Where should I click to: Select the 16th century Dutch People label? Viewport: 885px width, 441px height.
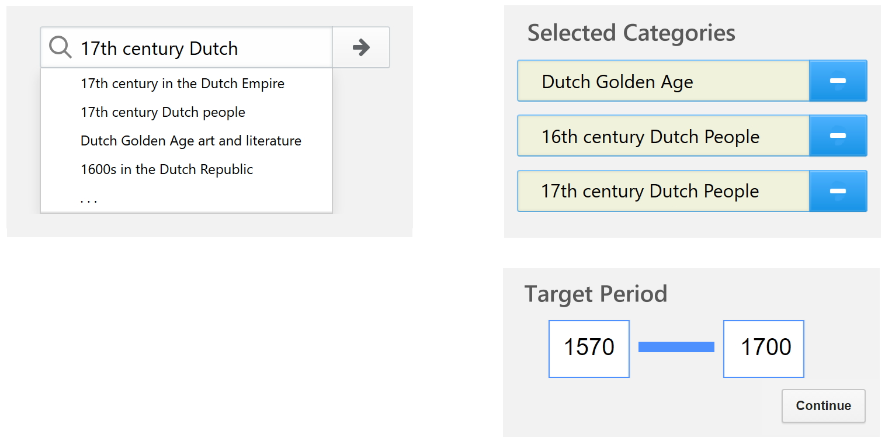(650, 137)
